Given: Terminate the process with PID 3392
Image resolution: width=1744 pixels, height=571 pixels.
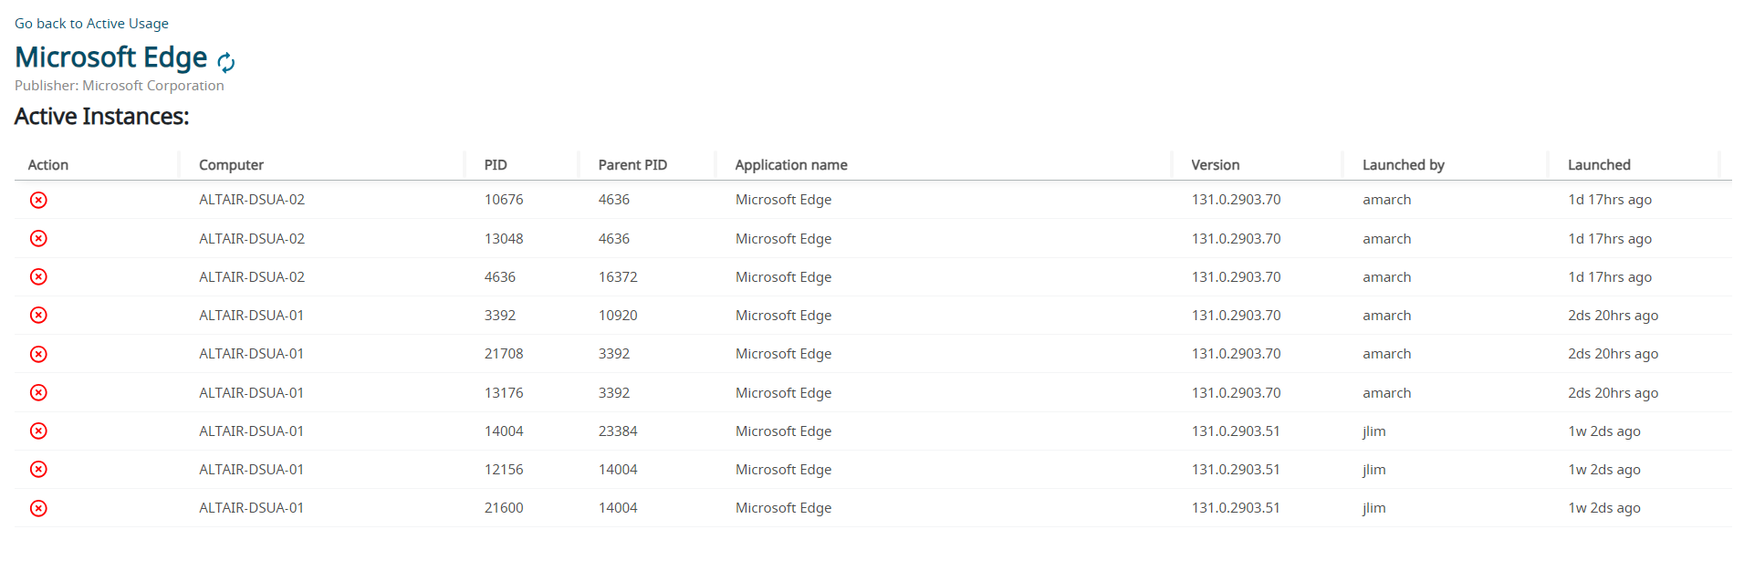Looking at the screenshot, I should tap(38, 315).
